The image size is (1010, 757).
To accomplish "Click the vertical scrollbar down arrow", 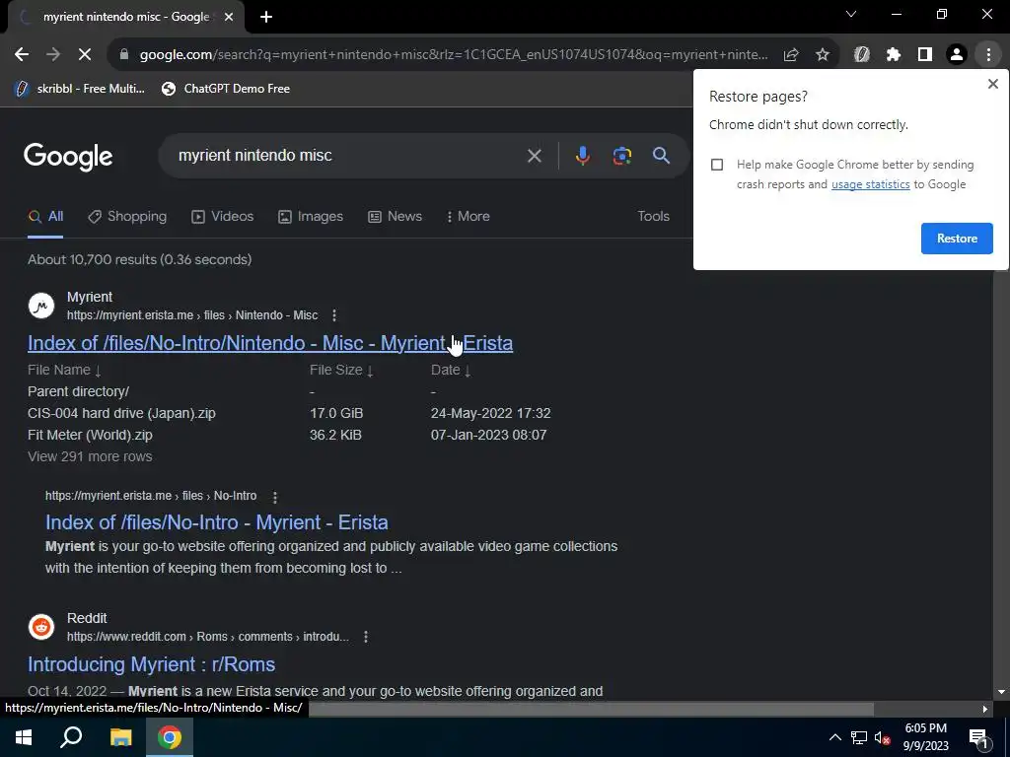I will 1001,692.
